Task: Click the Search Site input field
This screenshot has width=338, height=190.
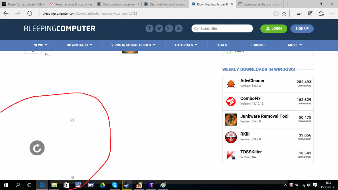Action: [222, 28]
